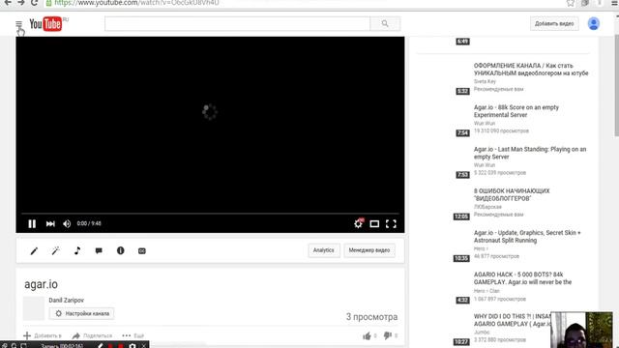Screen dimensions: 619x348
Task: Open 'Agar.io - 88k Score' suggested video
Action: [x=516, y=111]
